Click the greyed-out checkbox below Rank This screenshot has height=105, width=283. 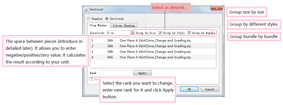[91, 79]
